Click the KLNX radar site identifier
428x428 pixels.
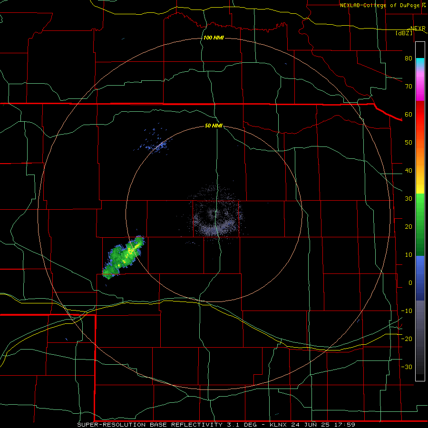[278, 425]
